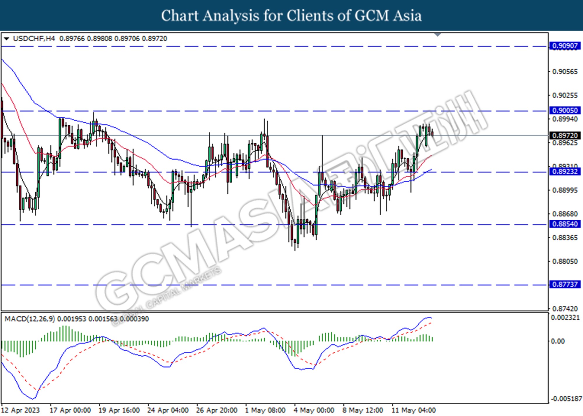Click the 24 Apr 04:00 time label

(168, 410)
